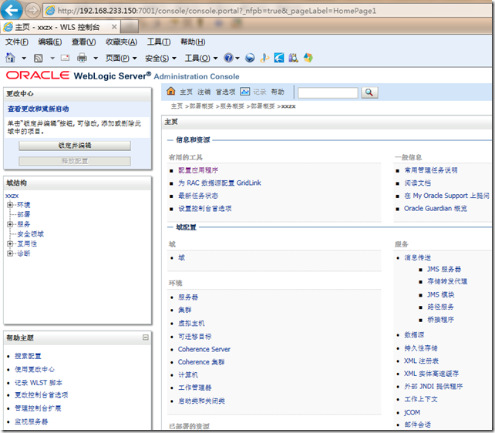Screen dimensions: 495x433
Task: Click the 为 RAC 数据源配置 GridLink link
Action: 220,183
